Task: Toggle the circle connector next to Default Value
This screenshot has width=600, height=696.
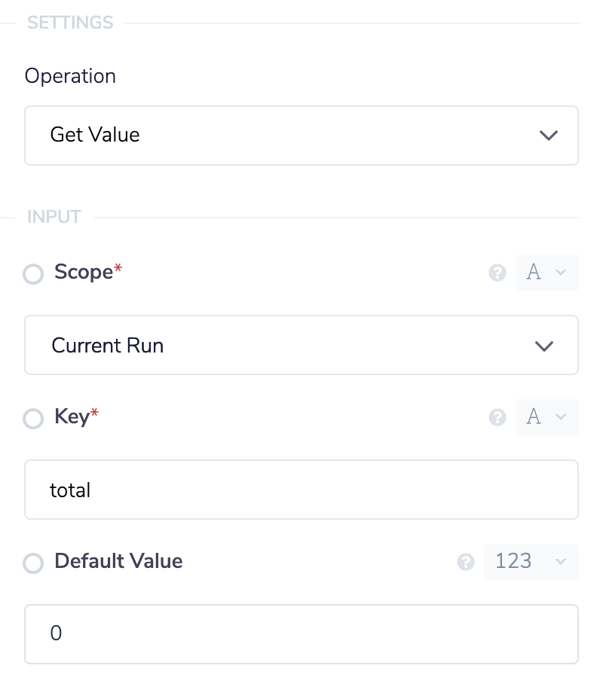Action: pyautogui.click(x=33, y=563)
